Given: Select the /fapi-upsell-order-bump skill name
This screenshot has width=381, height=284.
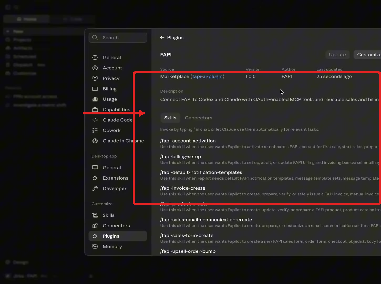Looking at the screenshot, I should (x=188, y=251).
